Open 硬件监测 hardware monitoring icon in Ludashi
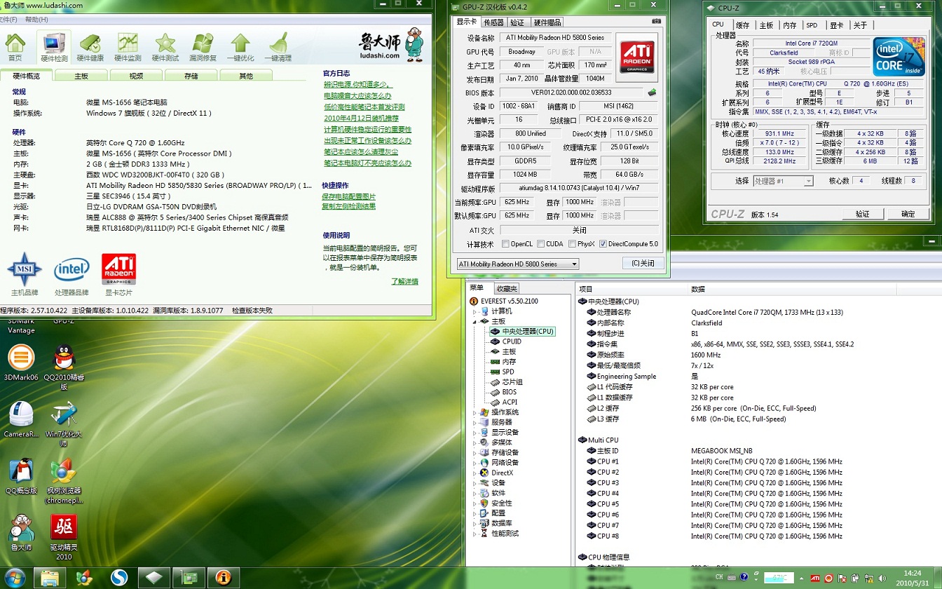The image size is (942, 589). pyautogui.click(x=128, y=47)
